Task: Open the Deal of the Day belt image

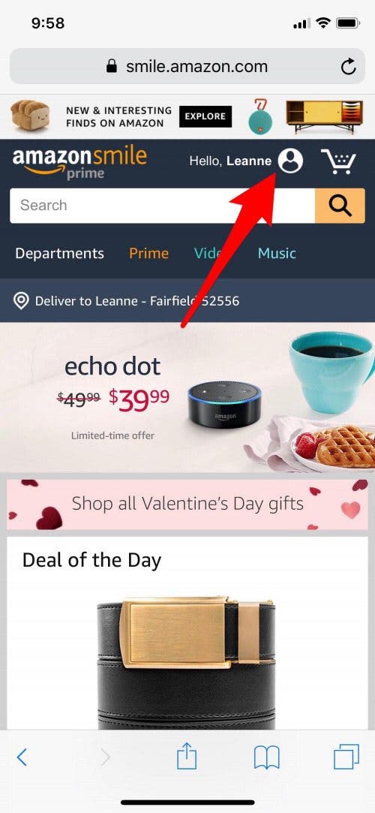Action: [x=187, y=662]
